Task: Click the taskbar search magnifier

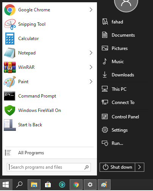Action: click(19, 185)
